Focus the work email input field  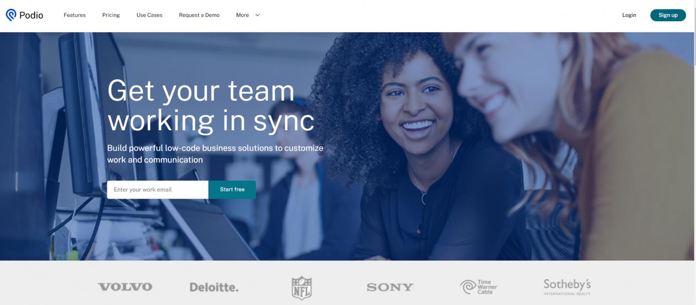coord(158,189)
